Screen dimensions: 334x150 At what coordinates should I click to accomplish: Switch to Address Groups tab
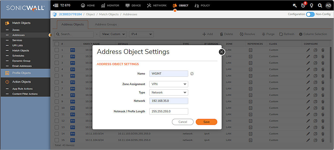coord(106,24)
